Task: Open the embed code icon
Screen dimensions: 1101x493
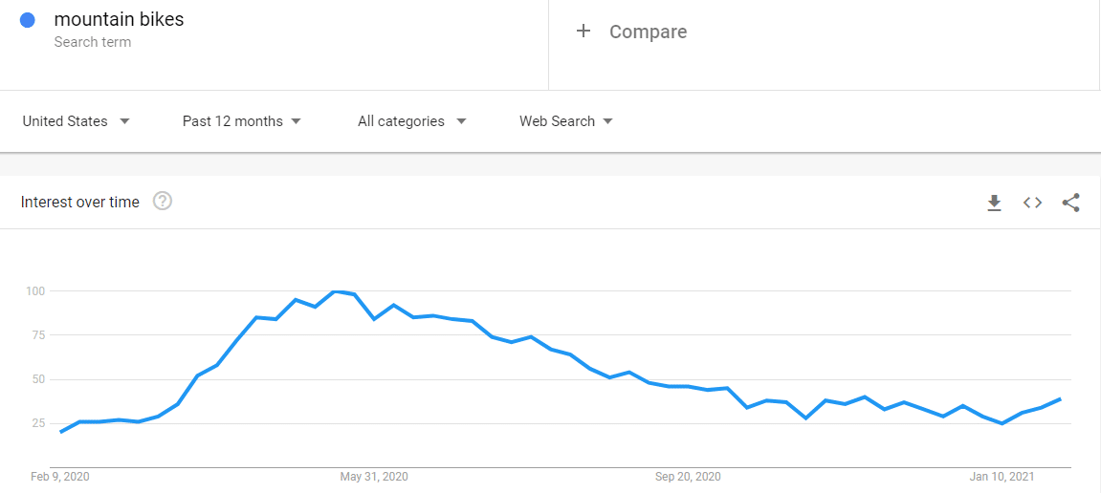Action: (x=1032, y=203)
